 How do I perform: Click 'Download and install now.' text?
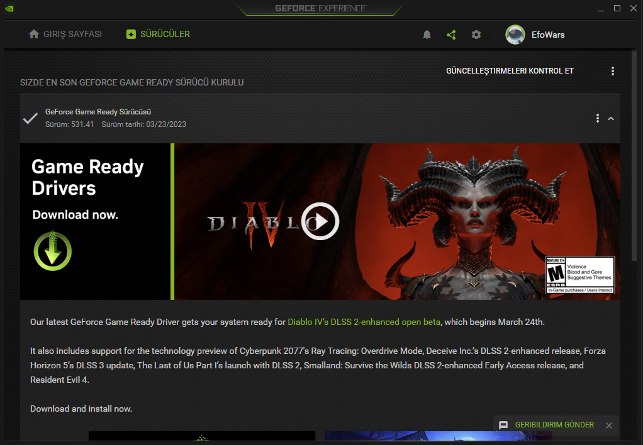tap(81, 409)
